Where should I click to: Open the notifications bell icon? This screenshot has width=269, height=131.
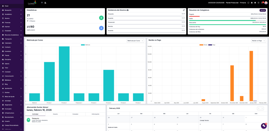[x=262, y=3]
